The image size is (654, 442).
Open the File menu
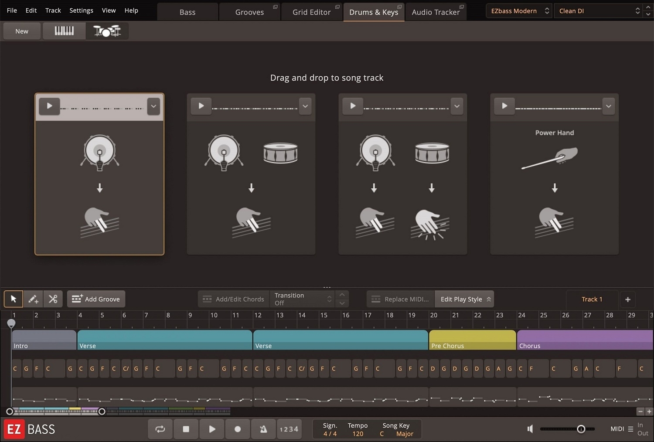coord(12,10)
